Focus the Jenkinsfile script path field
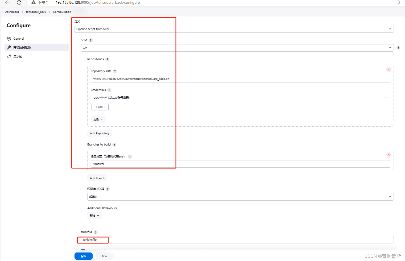The height and width of the screenshot is (261, 405). (237, 240)
